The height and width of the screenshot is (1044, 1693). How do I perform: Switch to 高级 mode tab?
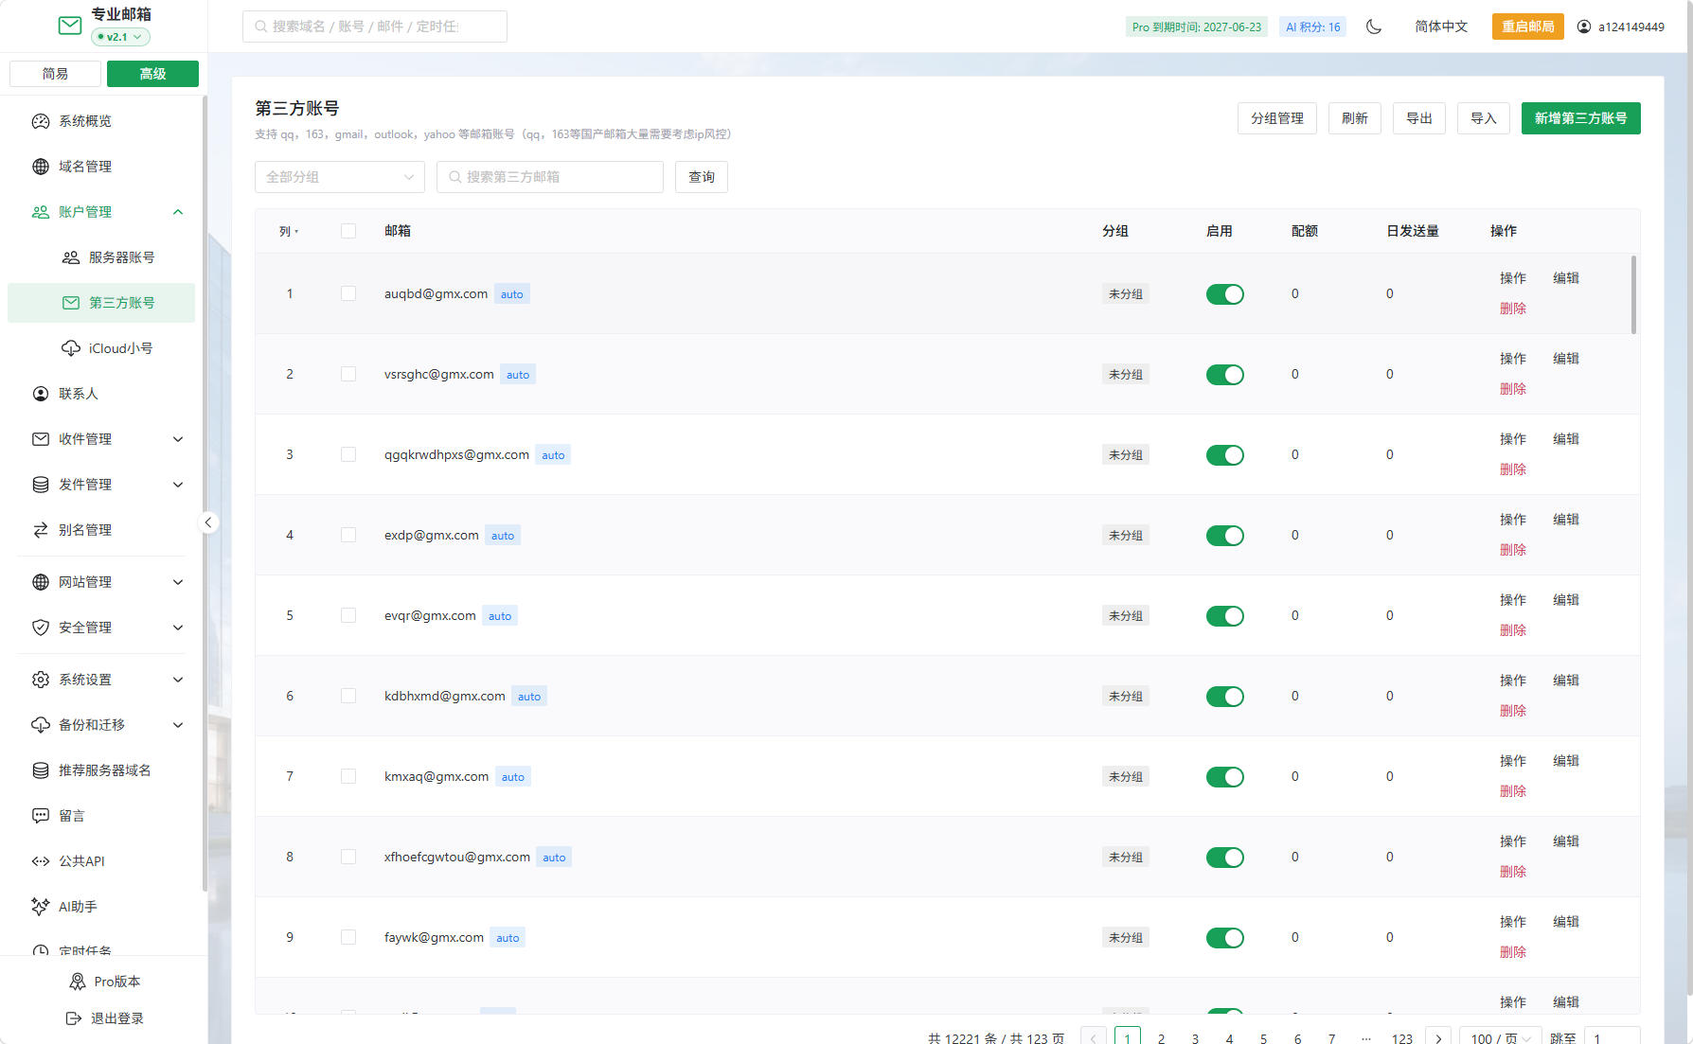[152, 74]
